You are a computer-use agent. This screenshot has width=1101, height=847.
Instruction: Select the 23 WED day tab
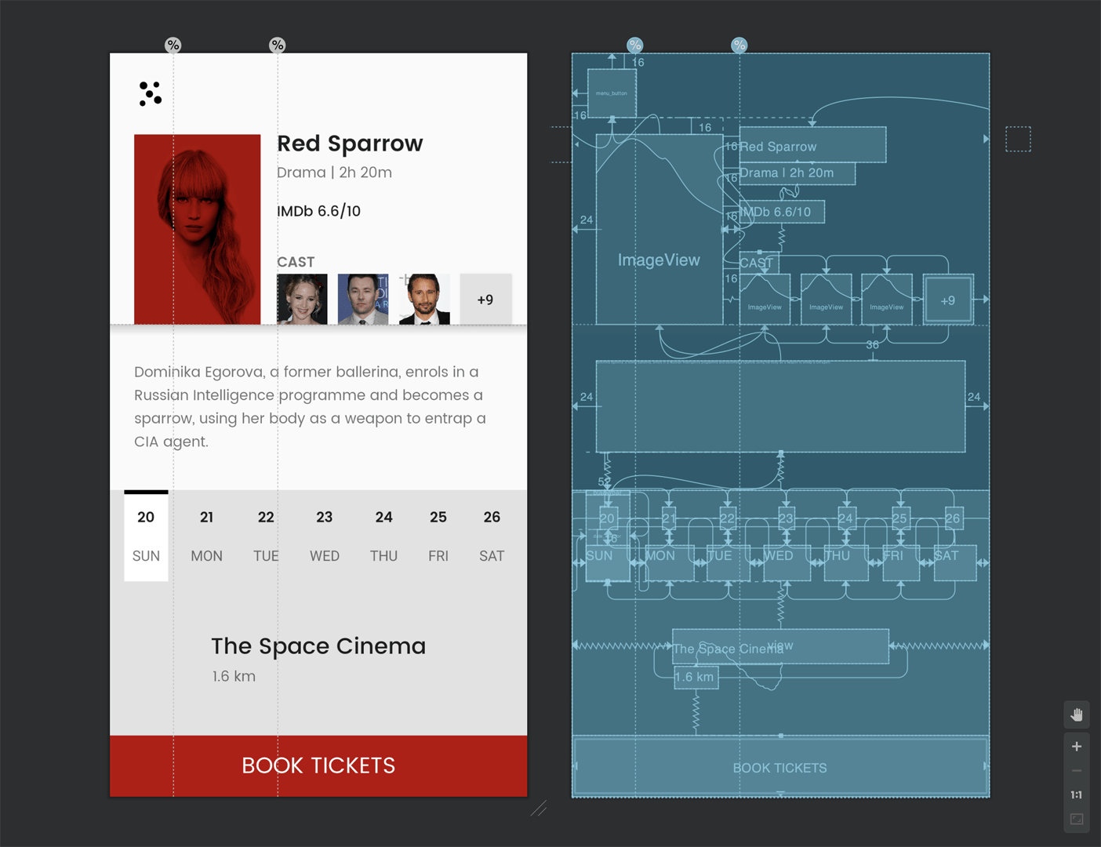pos(325,536)
